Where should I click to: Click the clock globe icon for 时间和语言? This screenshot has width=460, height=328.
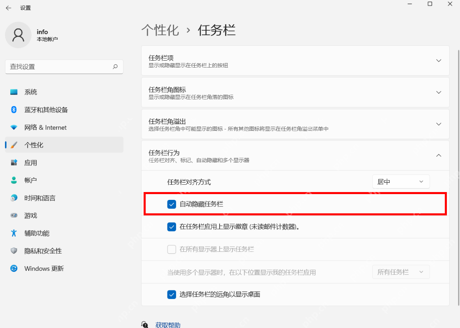pyautogui.click(x=14, y=198)
